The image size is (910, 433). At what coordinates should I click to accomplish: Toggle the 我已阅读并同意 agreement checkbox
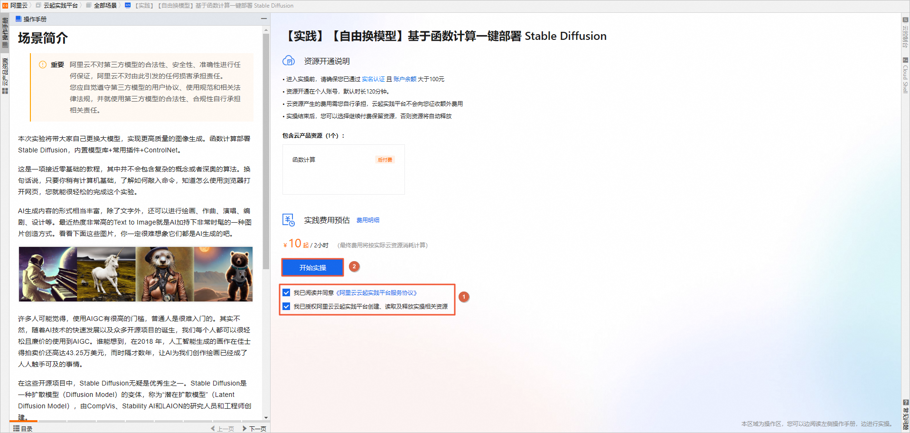(x=286, y=292)
